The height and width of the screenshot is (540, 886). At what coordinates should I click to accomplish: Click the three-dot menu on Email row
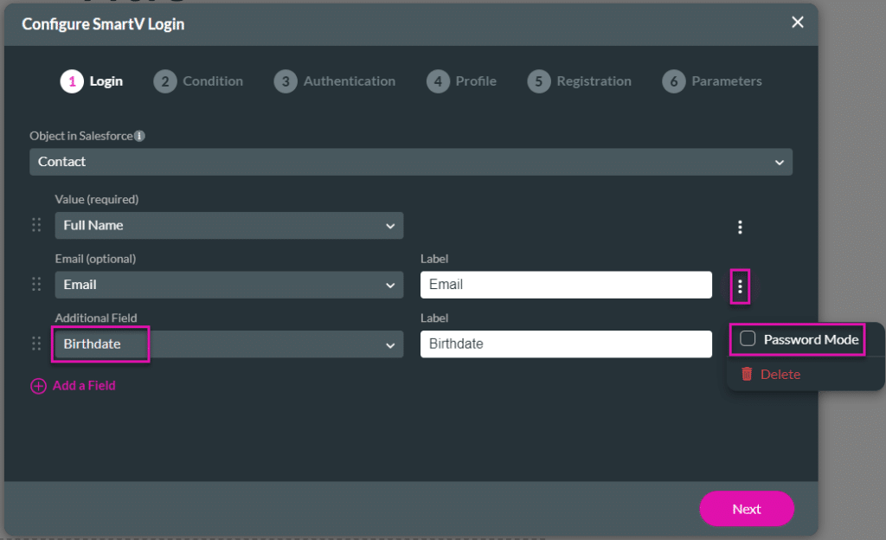[x=740, y=286]
